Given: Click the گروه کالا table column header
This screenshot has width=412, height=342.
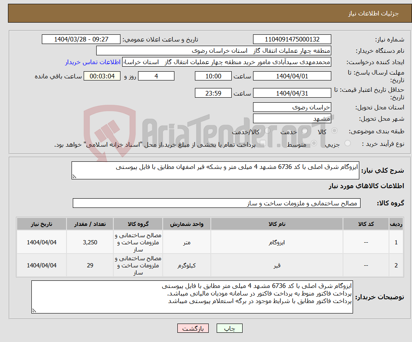Looking at the screenshot, I should tap(138, 224).
